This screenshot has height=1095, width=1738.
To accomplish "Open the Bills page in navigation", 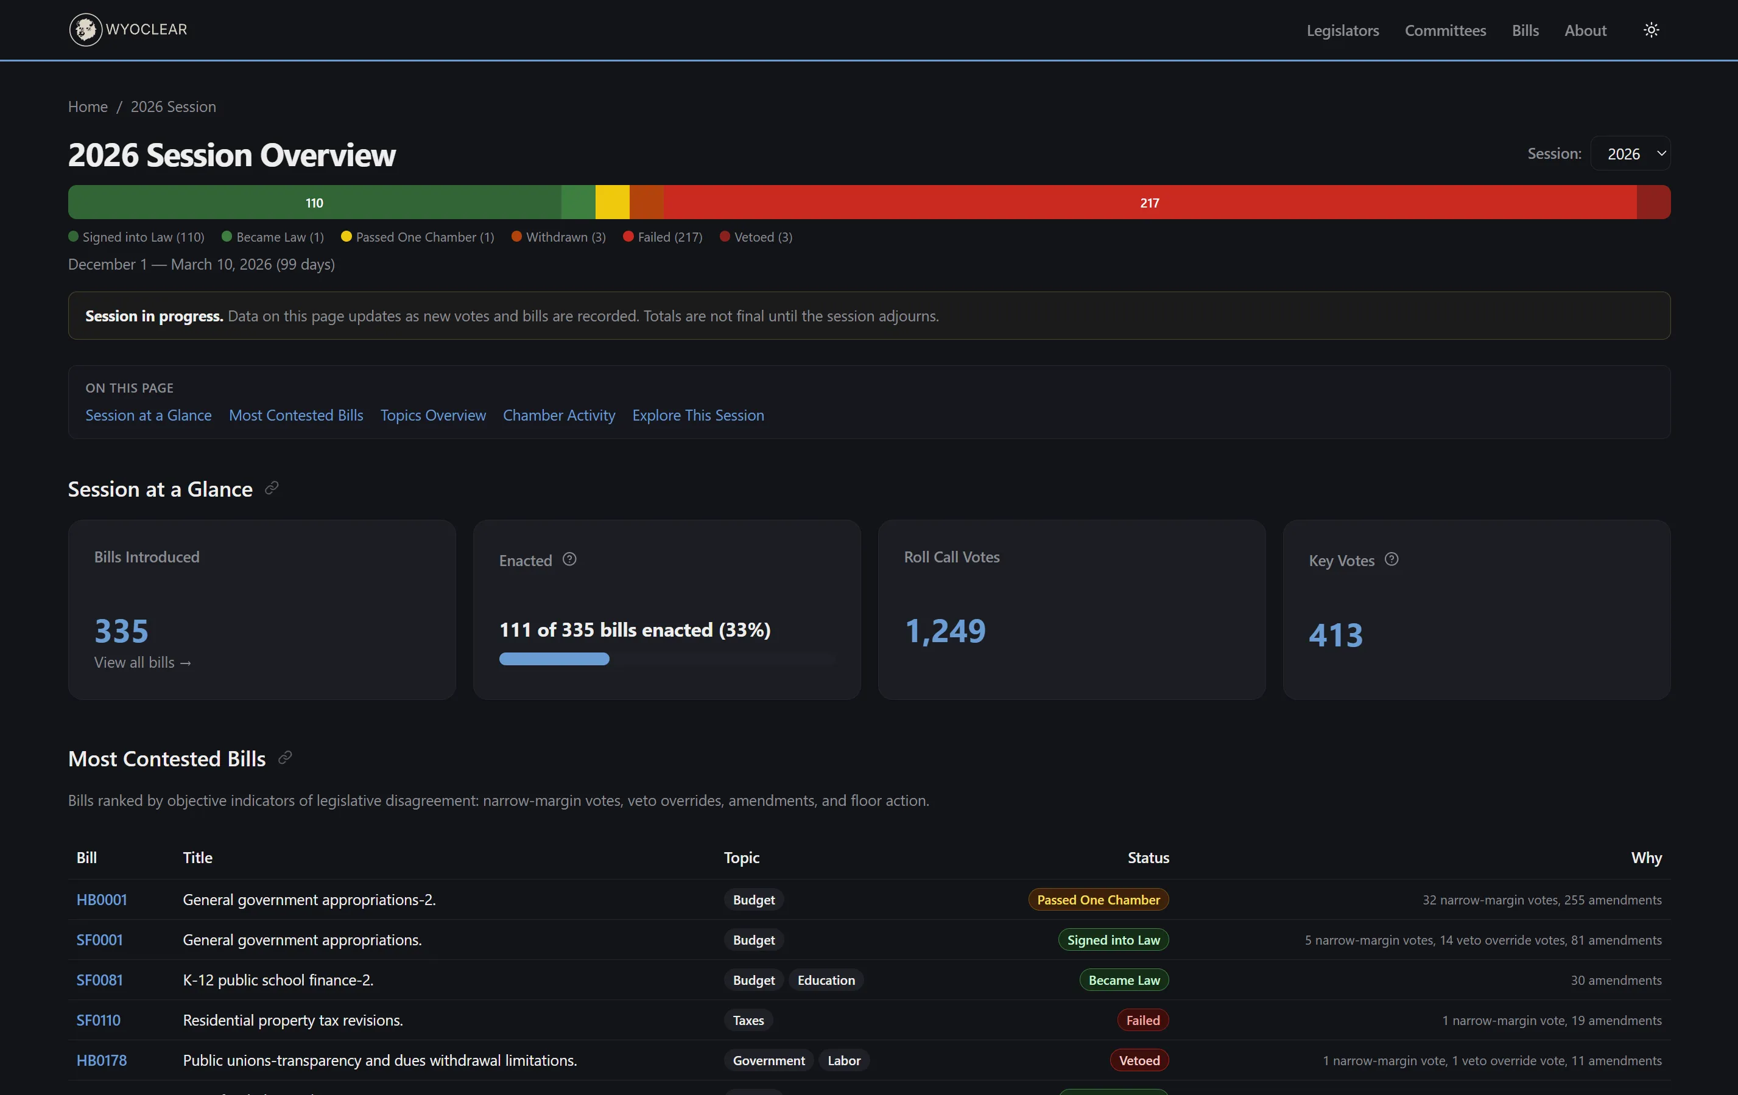I will (1525, 30).
